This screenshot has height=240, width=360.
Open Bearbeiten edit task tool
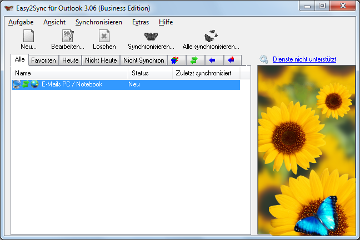coord(68,36)
